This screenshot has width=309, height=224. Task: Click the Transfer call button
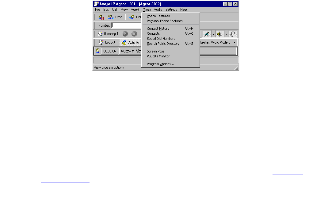(x=135, y=17)
